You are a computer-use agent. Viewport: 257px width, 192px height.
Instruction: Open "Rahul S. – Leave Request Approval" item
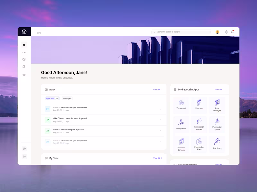pos(104,131)
